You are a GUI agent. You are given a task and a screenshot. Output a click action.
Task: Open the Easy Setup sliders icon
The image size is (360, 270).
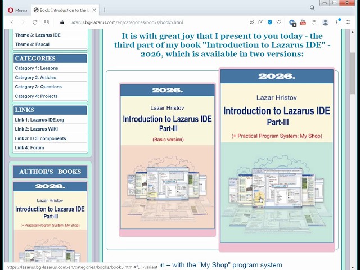348,22
